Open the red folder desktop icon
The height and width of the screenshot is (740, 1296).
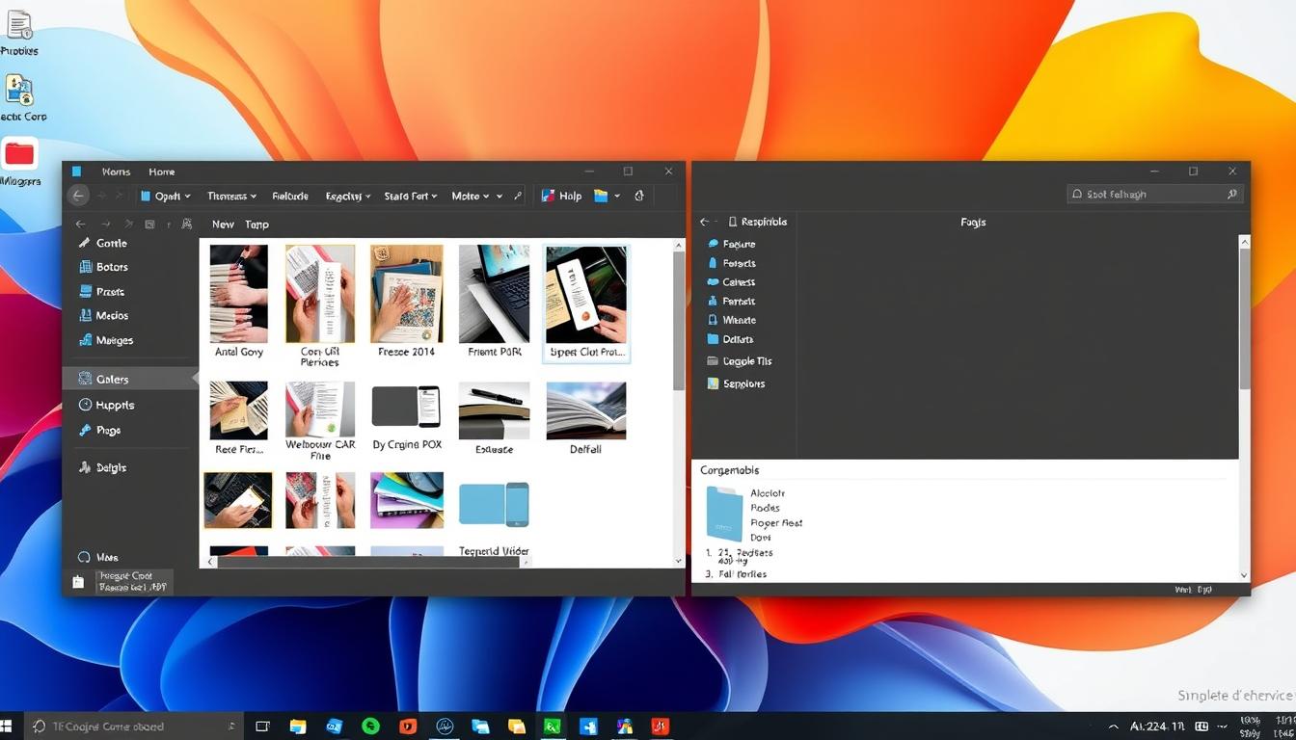[19, 154]
